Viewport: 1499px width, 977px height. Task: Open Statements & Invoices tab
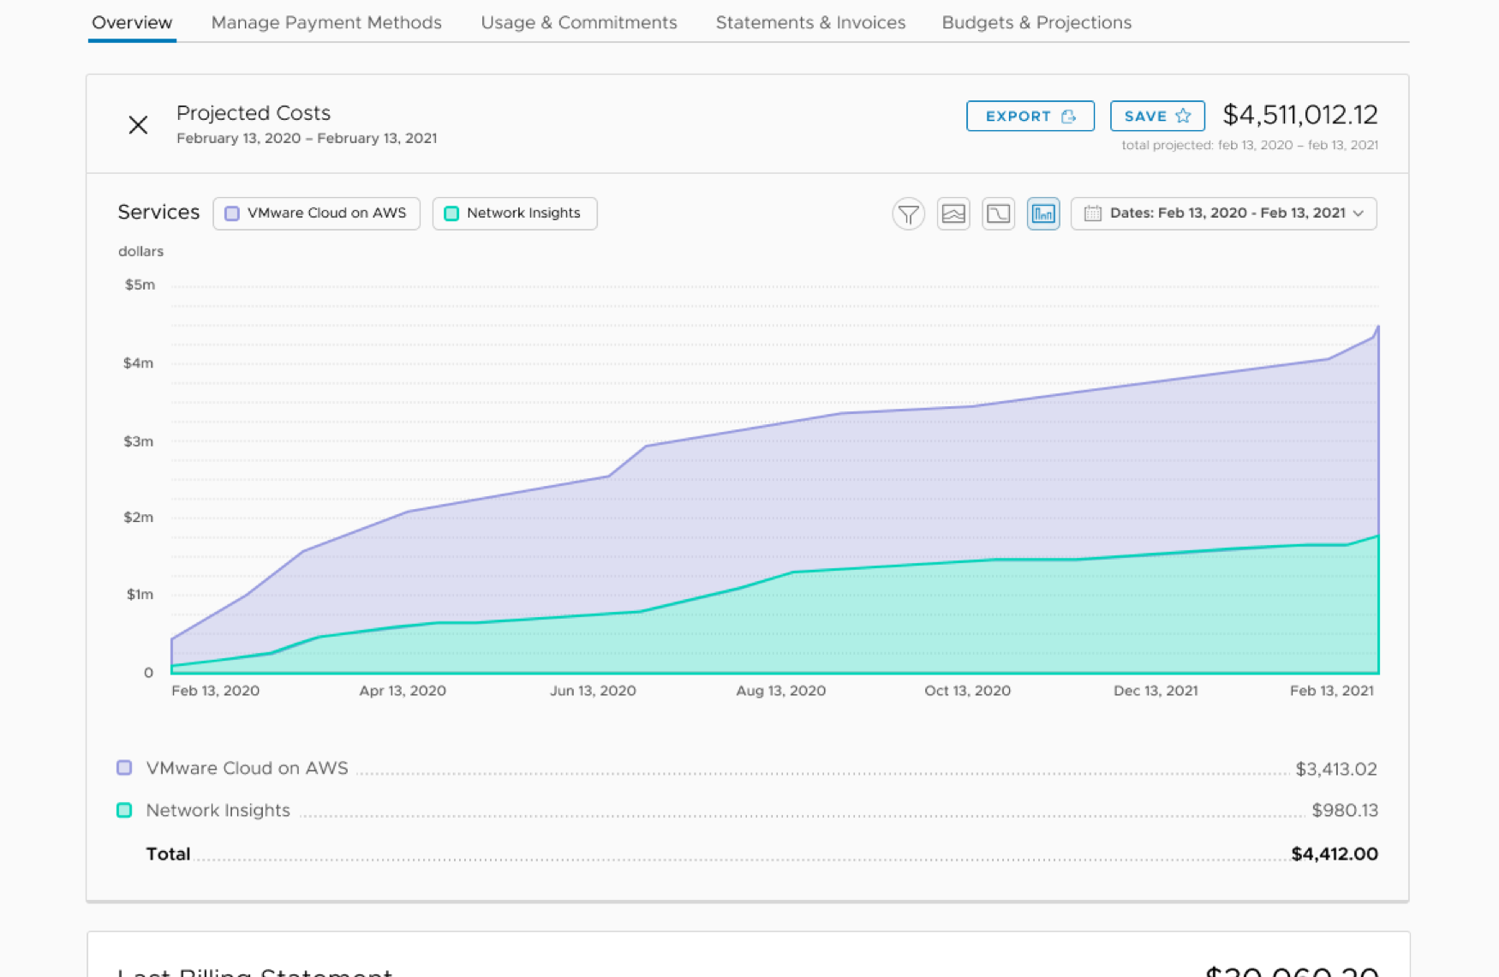[x=810, y=22]
